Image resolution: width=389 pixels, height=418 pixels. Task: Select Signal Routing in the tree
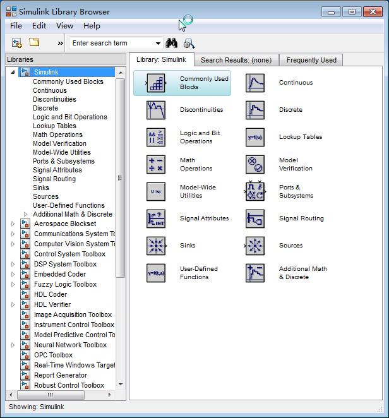pos(54,179)
